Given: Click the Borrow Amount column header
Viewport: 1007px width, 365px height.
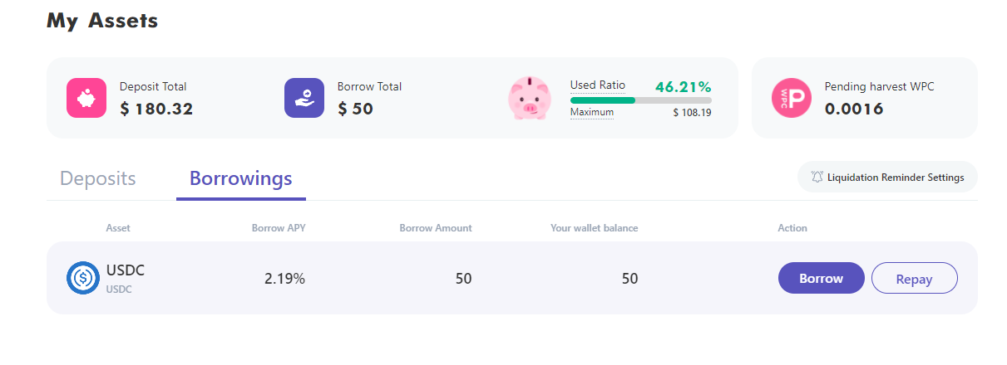Looking at the screenshot, I should [436, 228].
